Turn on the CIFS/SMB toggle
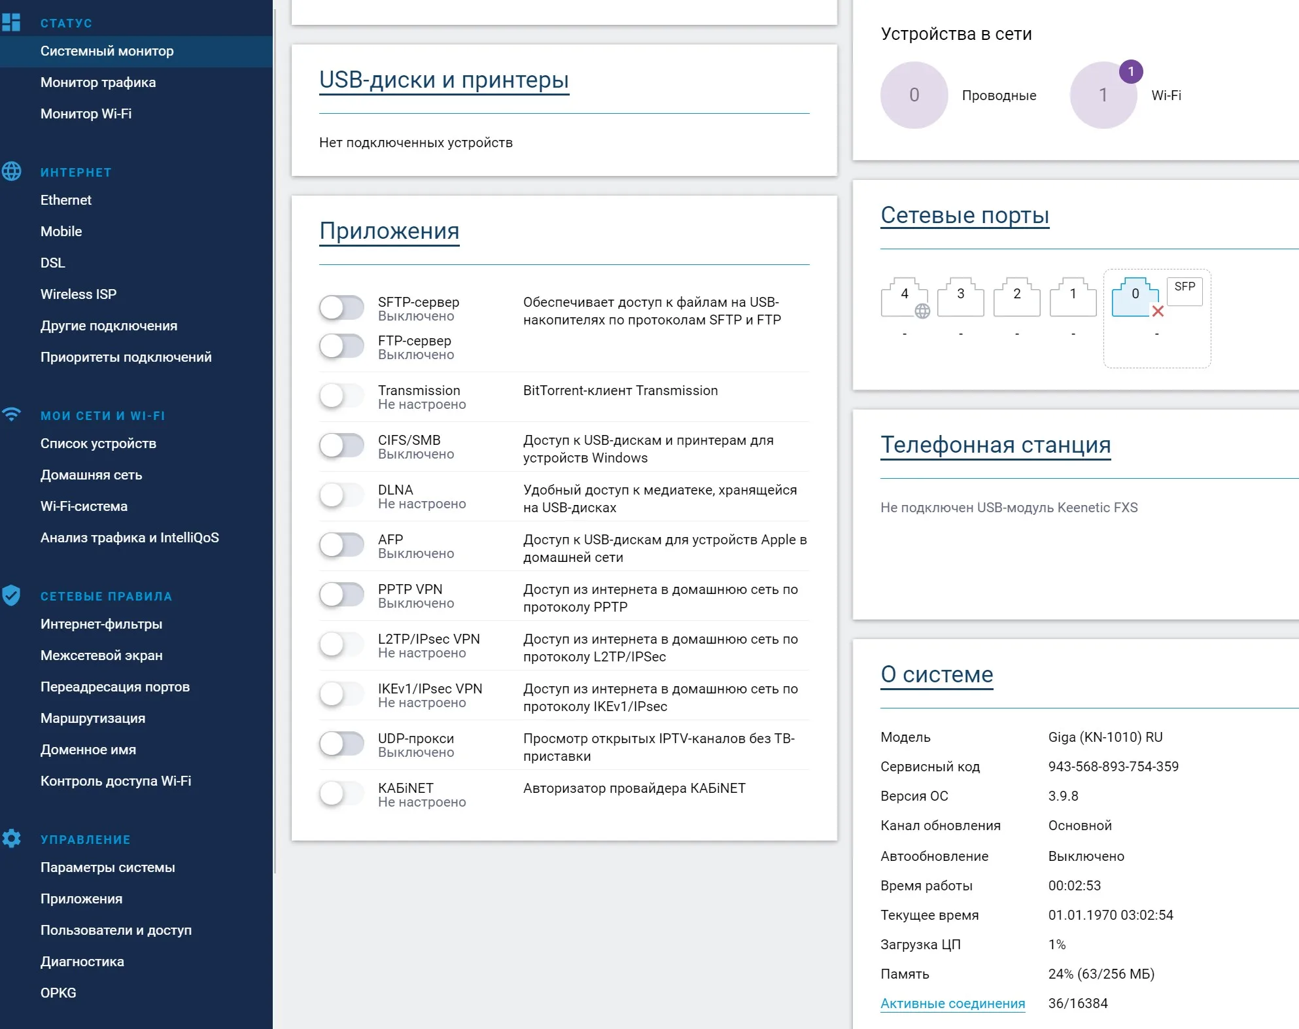This screenshot has width=1299, height=1029. coord(341,446)
